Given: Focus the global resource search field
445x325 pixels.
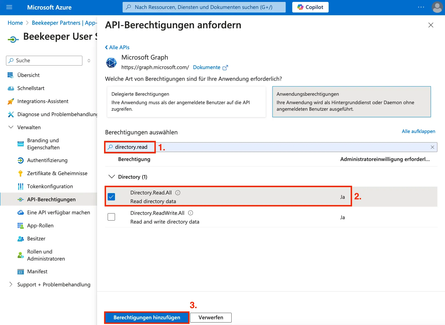Looking at the screenshot, I should point(204,7).
